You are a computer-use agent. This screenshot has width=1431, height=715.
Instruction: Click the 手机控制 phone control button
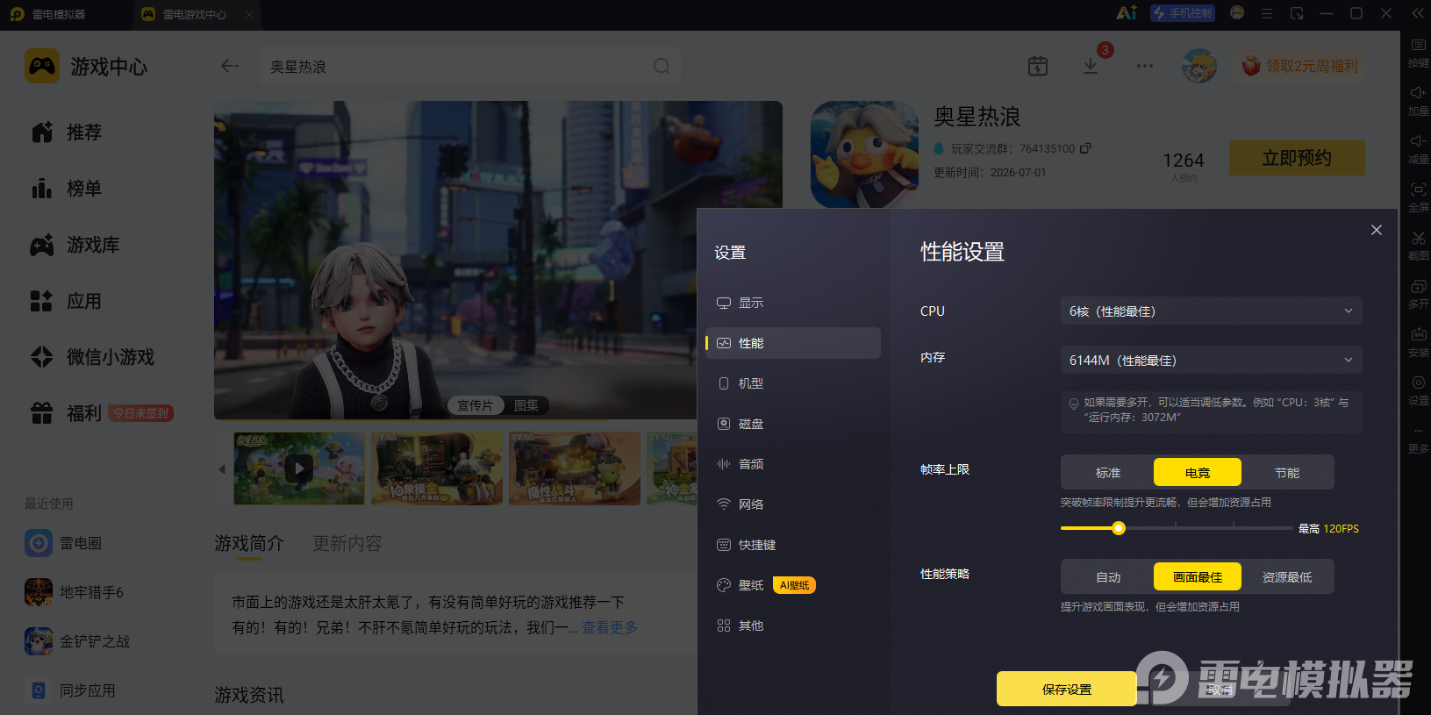click(x=1183, y=13)
